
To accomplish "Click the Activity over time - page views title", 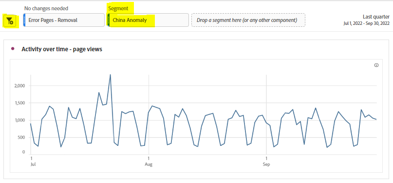I will click(62, 49).
